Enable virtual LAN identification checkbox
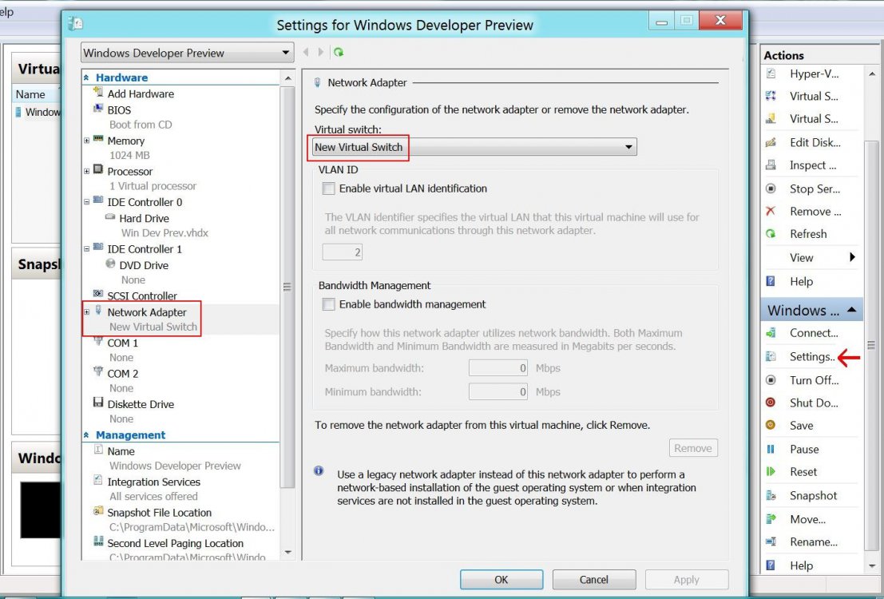 (328, 188)
